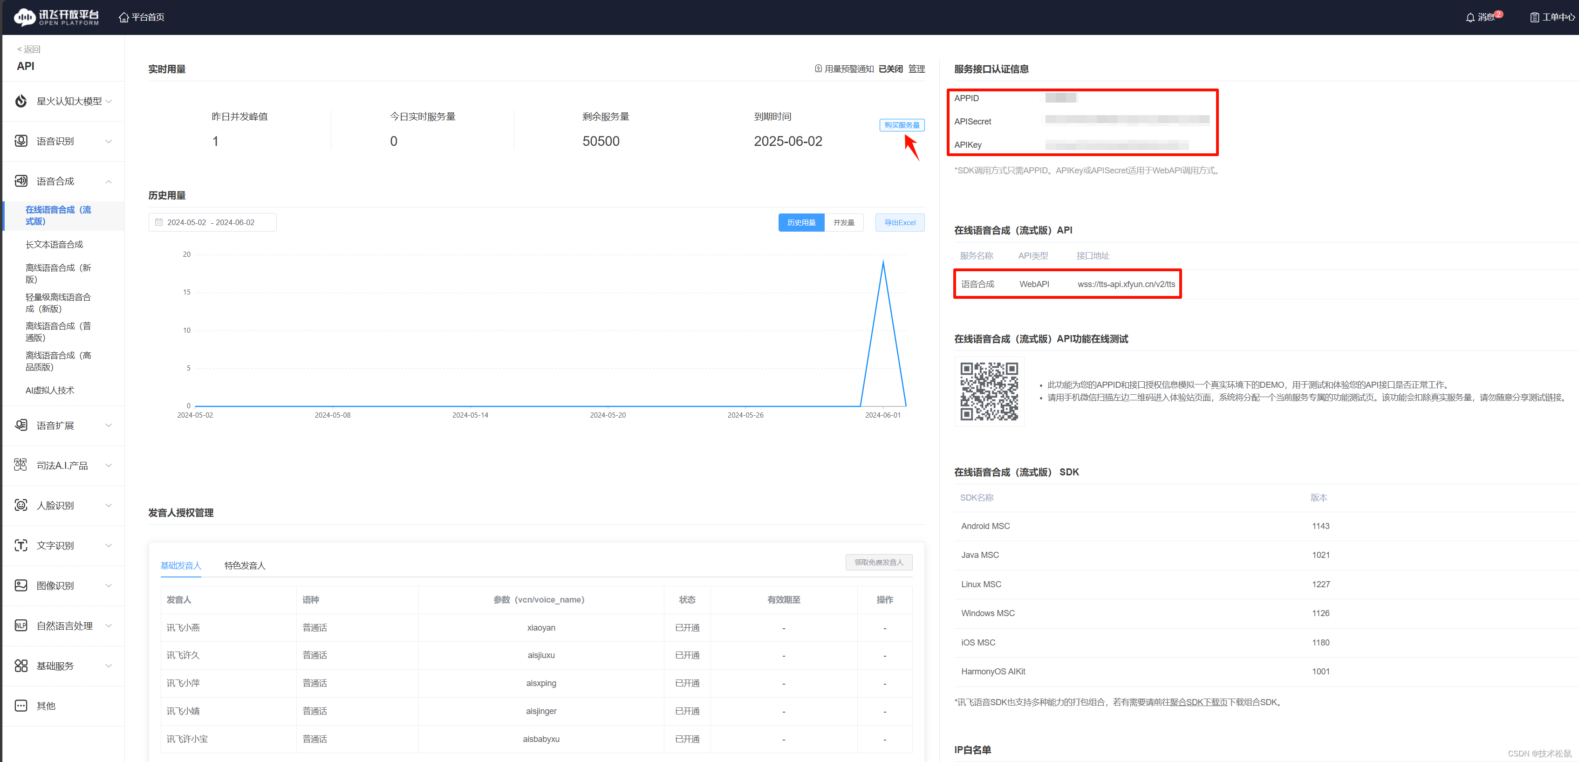Switch to the 特色发音人 tab
The height and width of the screenshot is (762, 1579).
click(x=245, y=565)
